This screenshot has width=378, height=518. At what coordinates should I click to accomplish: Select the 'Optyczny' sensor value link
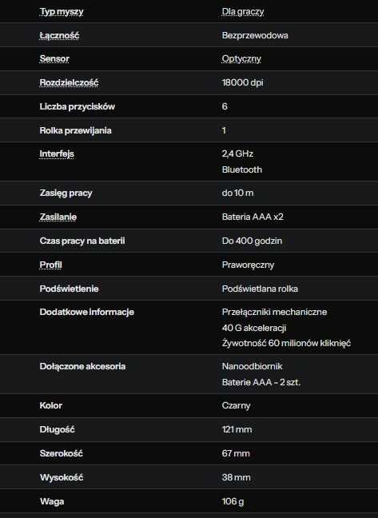pos(241,59)
